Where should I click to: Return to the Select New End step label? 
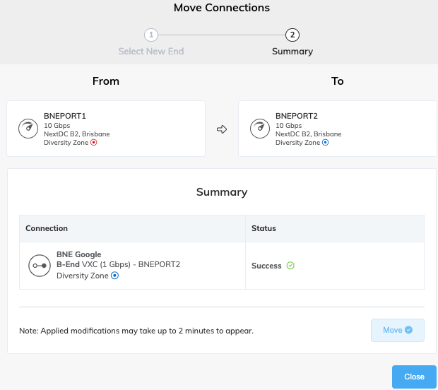click(150, 52)
